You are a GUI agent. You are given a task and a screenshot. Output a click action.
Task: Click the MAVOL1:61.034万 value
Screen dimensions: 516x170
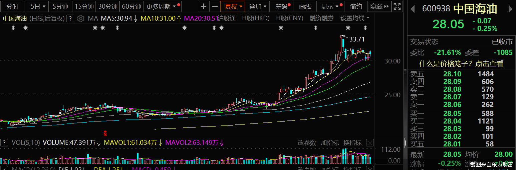131,143
